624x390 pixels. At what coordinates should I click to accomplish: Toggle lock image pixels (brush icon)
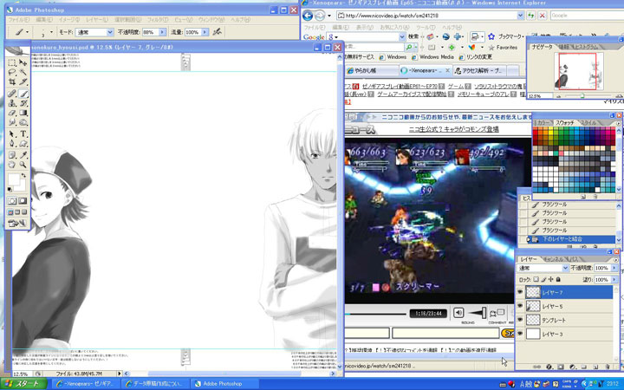tap(543, 279)
